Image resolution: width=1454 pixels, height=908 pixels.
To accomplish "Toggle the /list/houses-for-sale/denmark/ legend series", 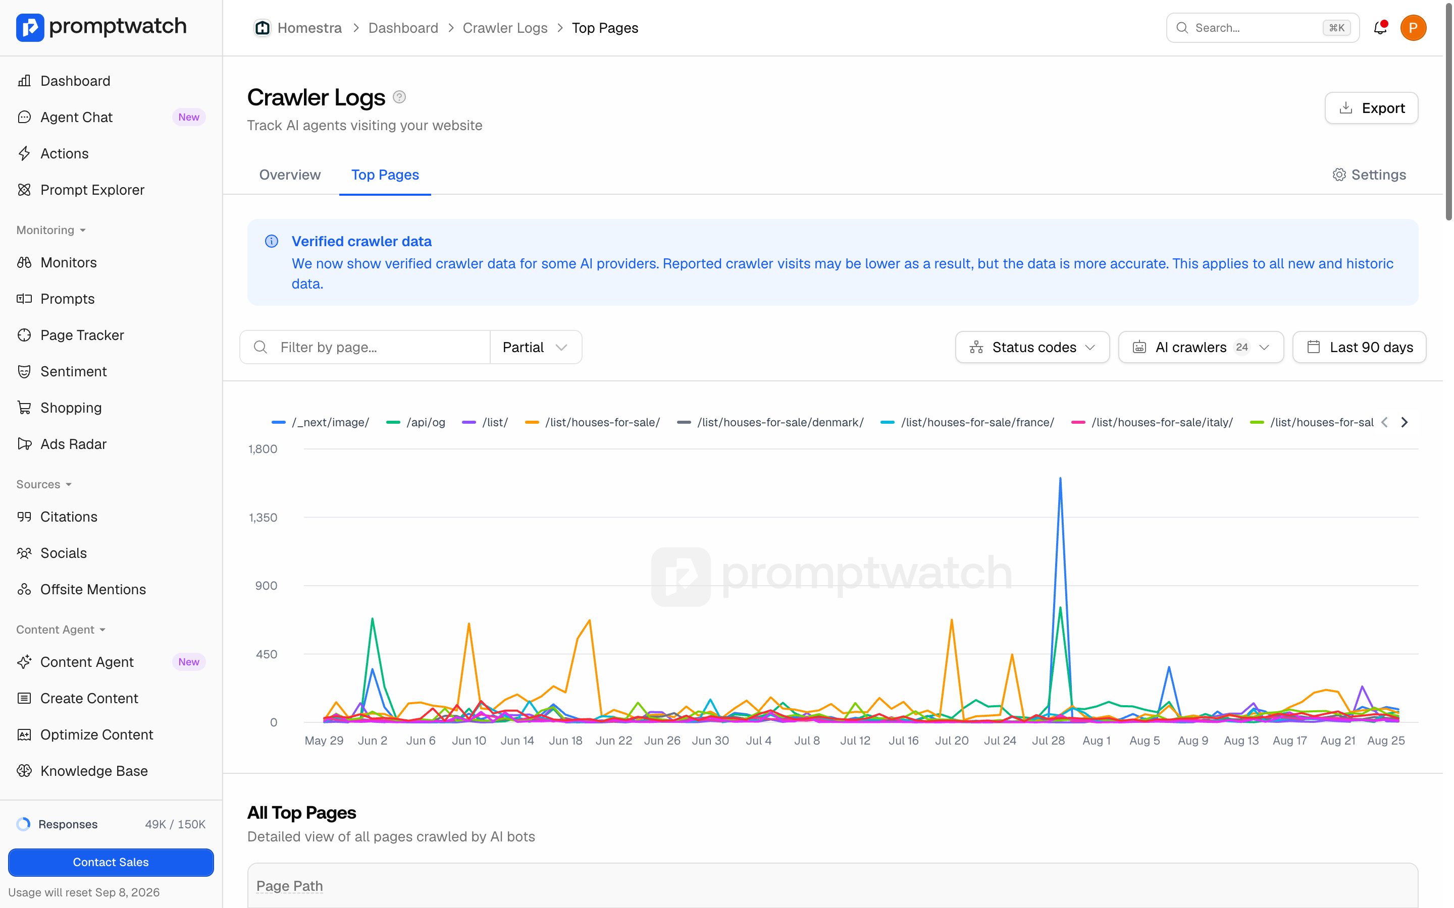I will (770, 422).
